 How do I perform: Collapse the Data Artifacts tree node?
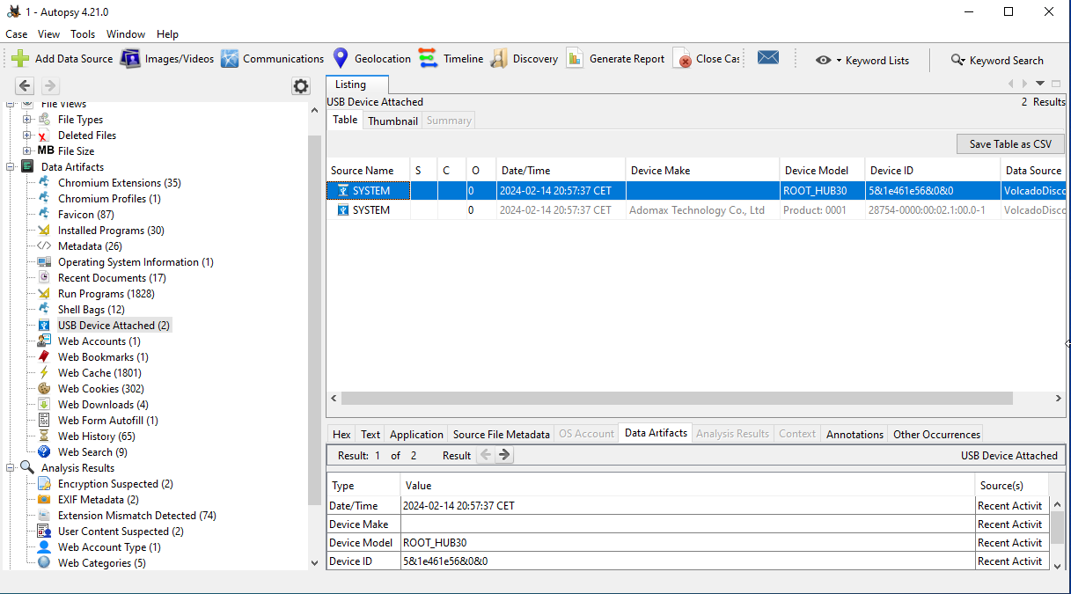click(x=11, y=167)
